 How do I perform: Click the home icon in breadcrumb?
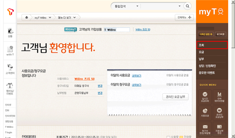pos(27,18)
